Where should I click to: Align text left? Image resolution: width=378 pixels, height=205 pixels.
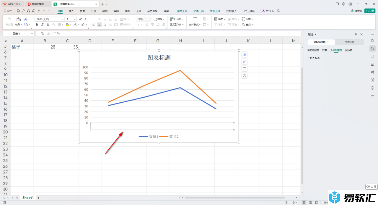click(94, 25)
